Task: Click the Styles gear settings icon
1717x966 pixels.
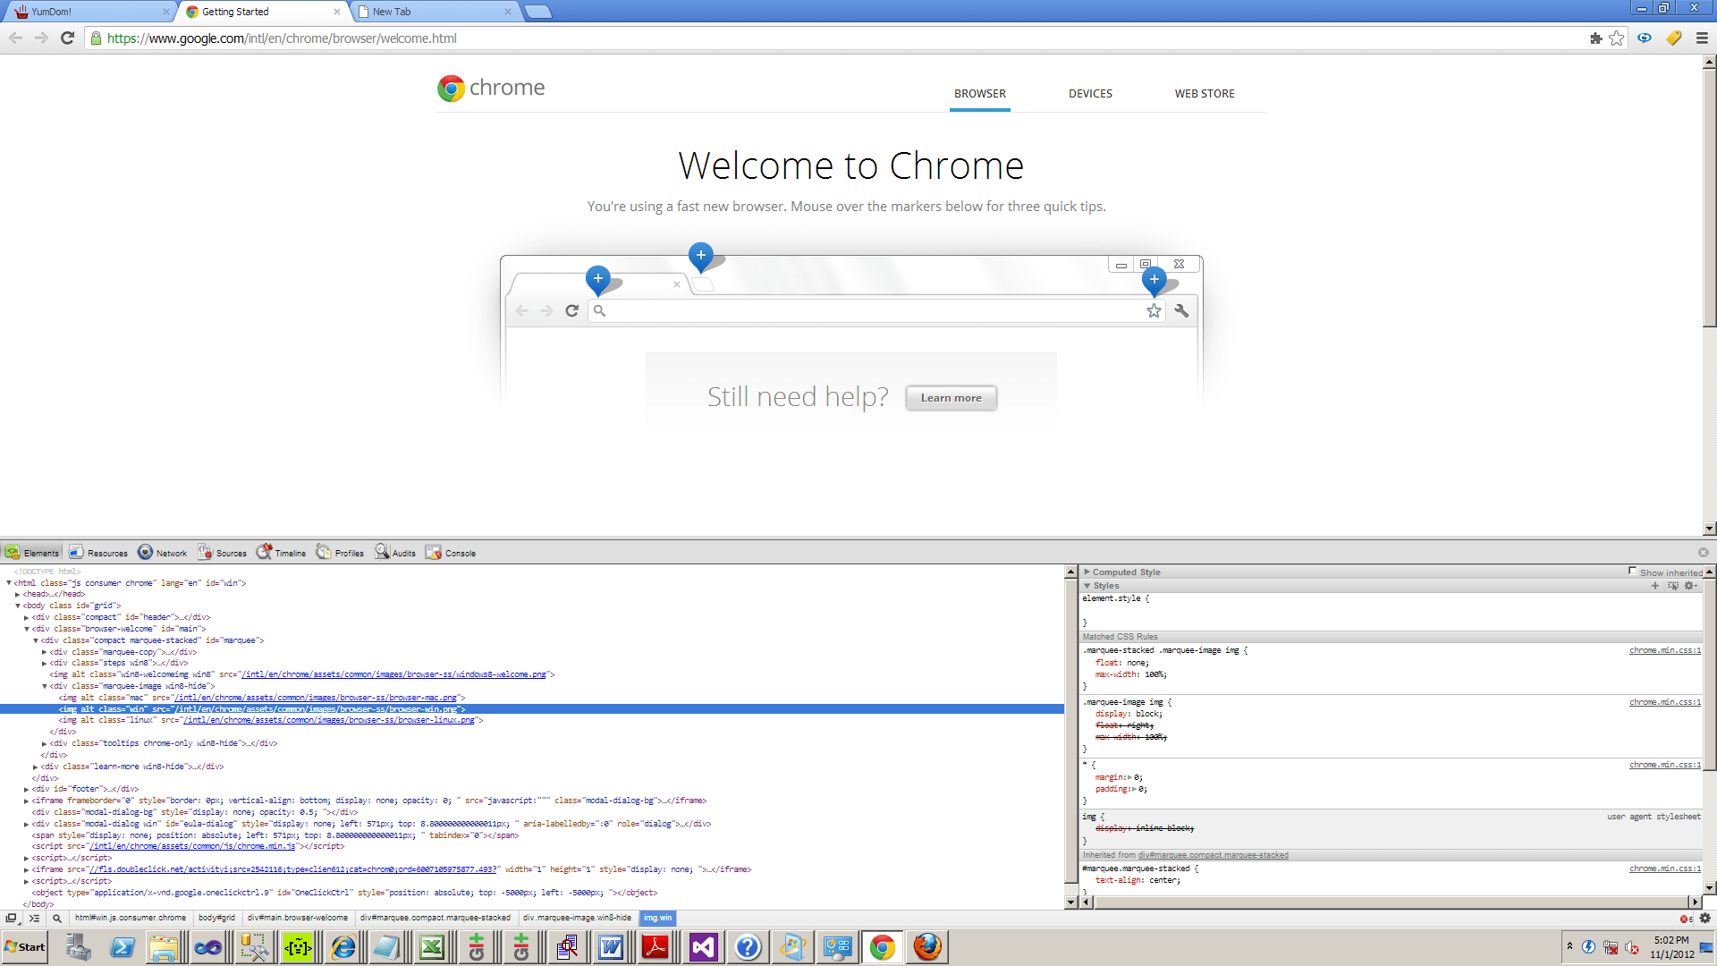Action: [1689, 586]
